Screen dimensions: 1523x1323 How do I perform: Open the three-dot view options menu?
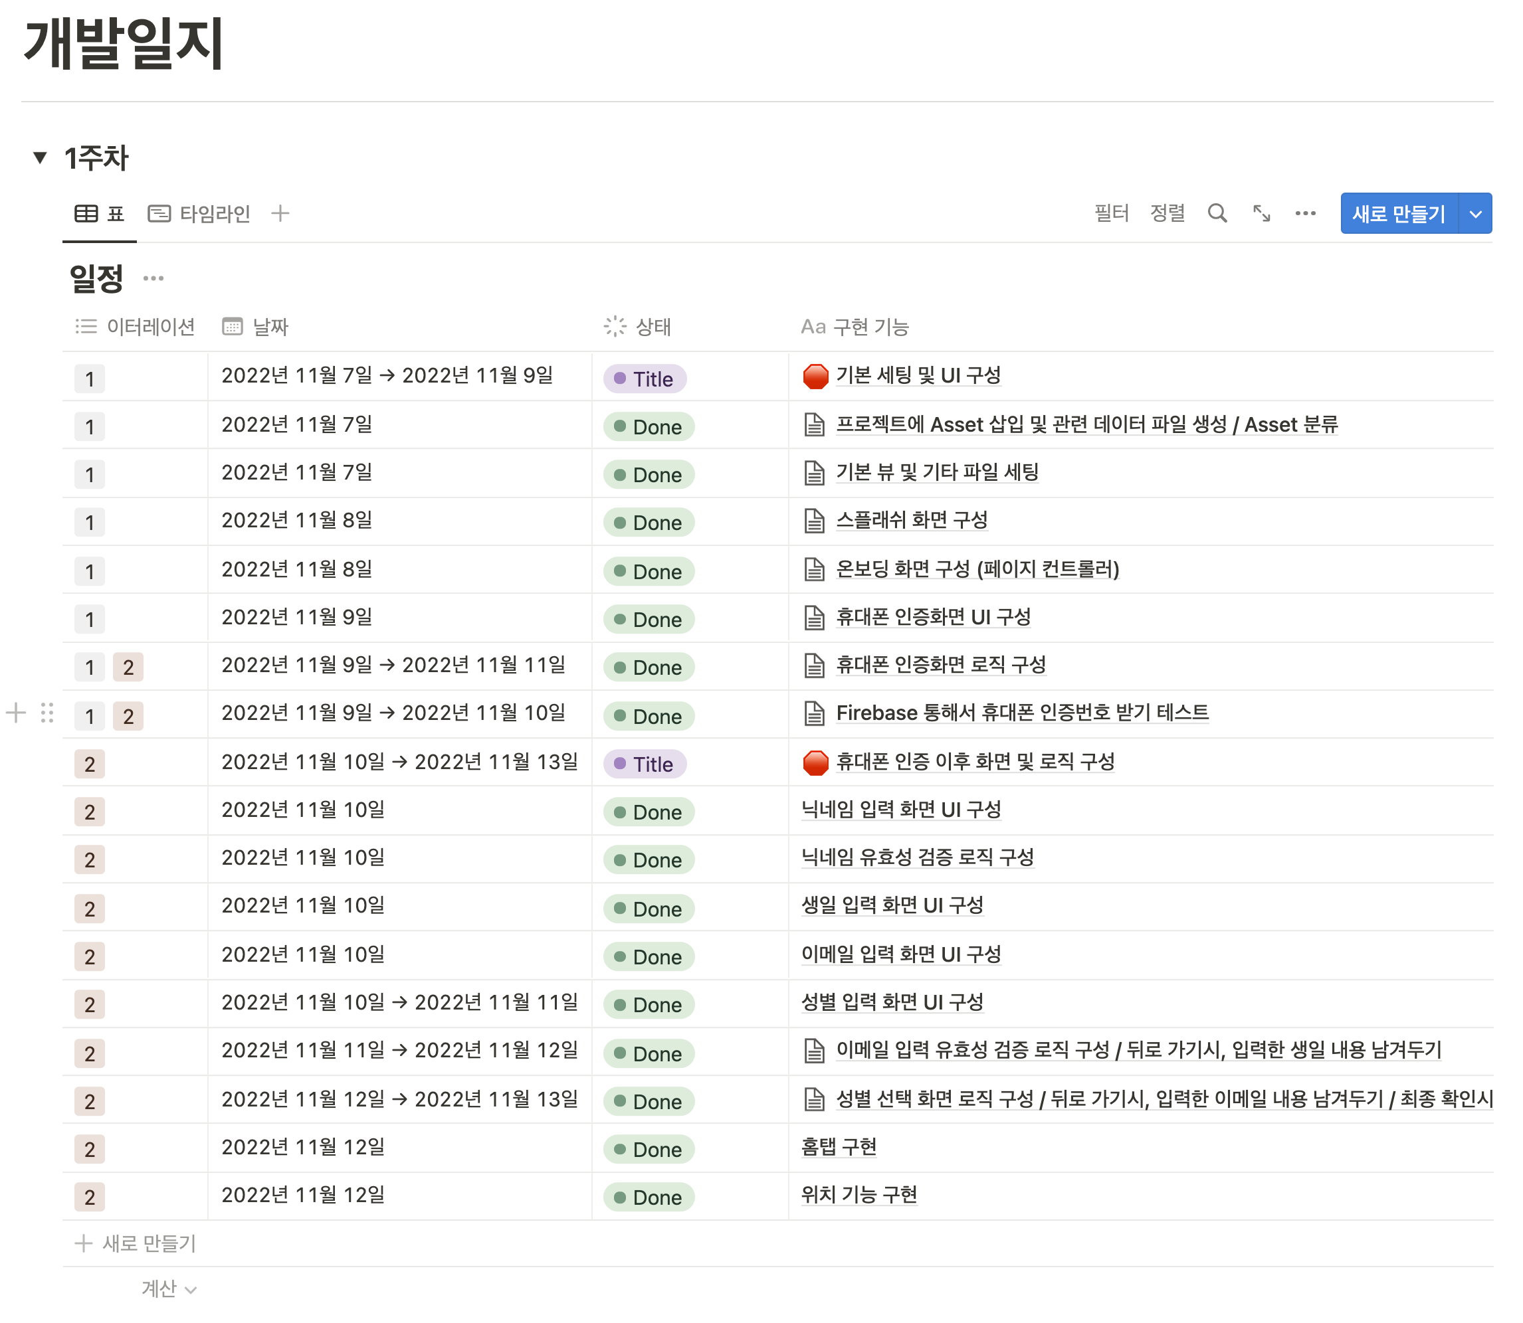1305,214
